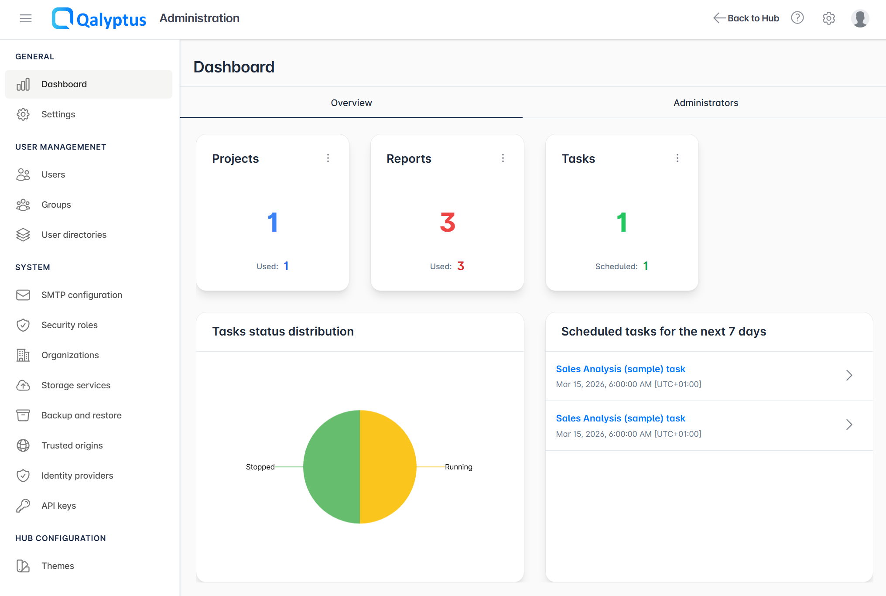This screenshot has width=886, height=596.
Task: Expand the second scheduled Sales Analysis task
Action: (x=849, y=425)
